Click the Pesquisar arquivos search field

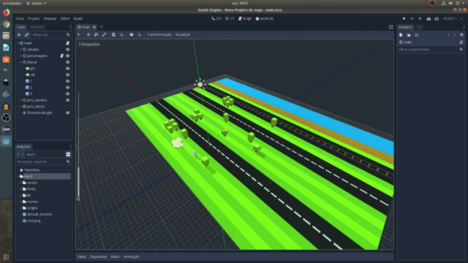point(43,161)
